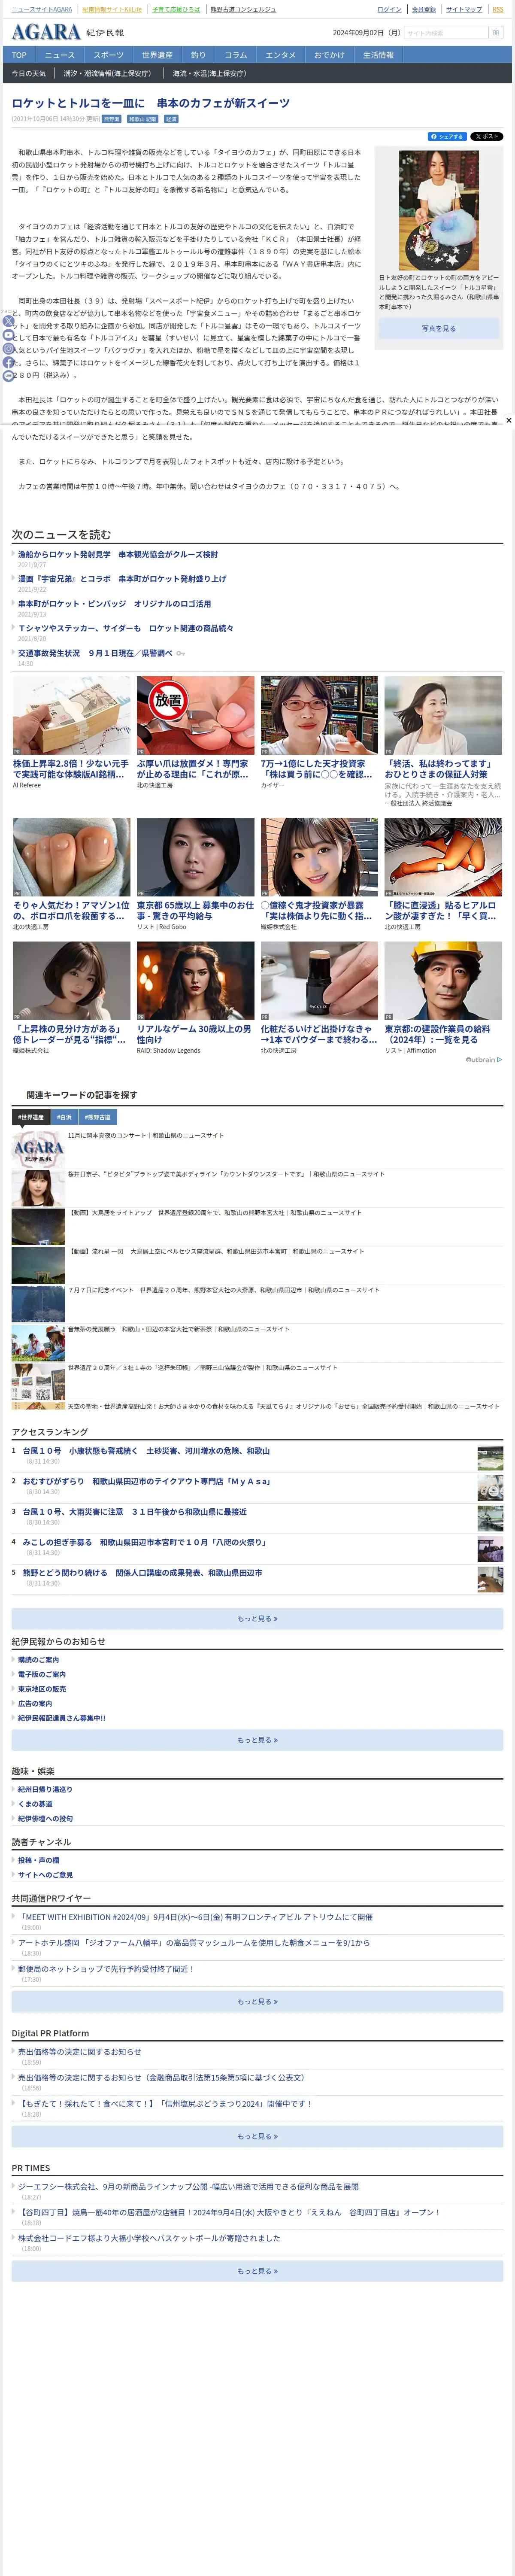
Task: Open 大島屋をライトアップ video article
Action: pos(215,1212)
